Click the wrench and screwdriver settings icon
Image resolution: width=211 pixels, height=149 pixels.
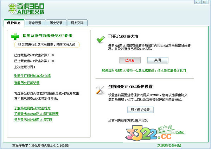100,90
